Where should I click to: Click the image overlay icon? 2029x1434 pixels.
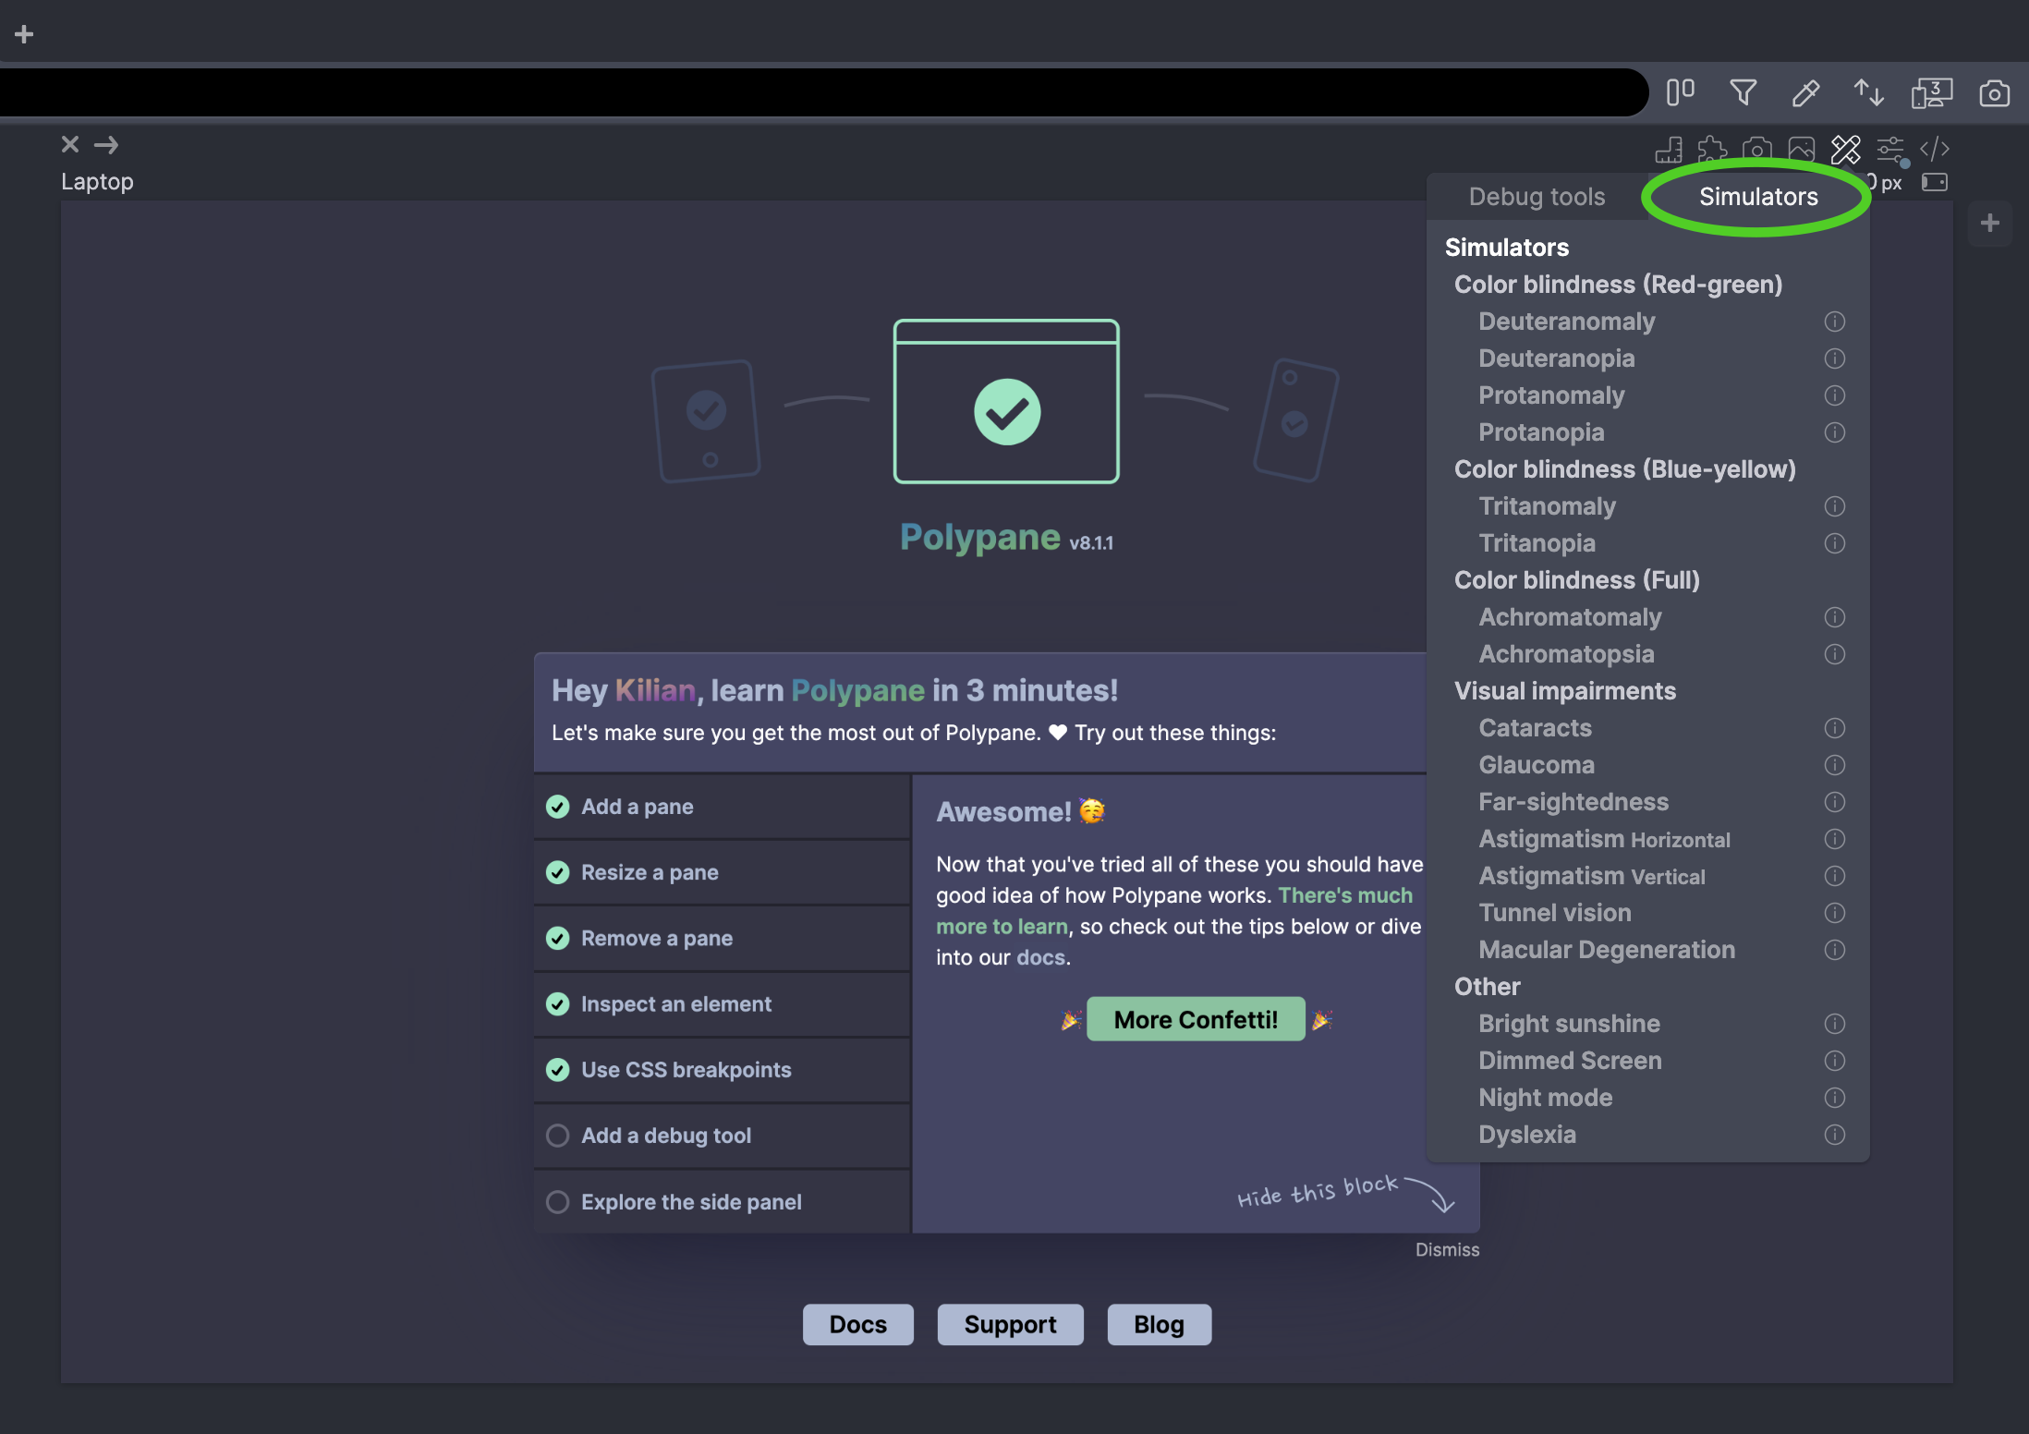pyautogui.click(x=1802, y=149)
